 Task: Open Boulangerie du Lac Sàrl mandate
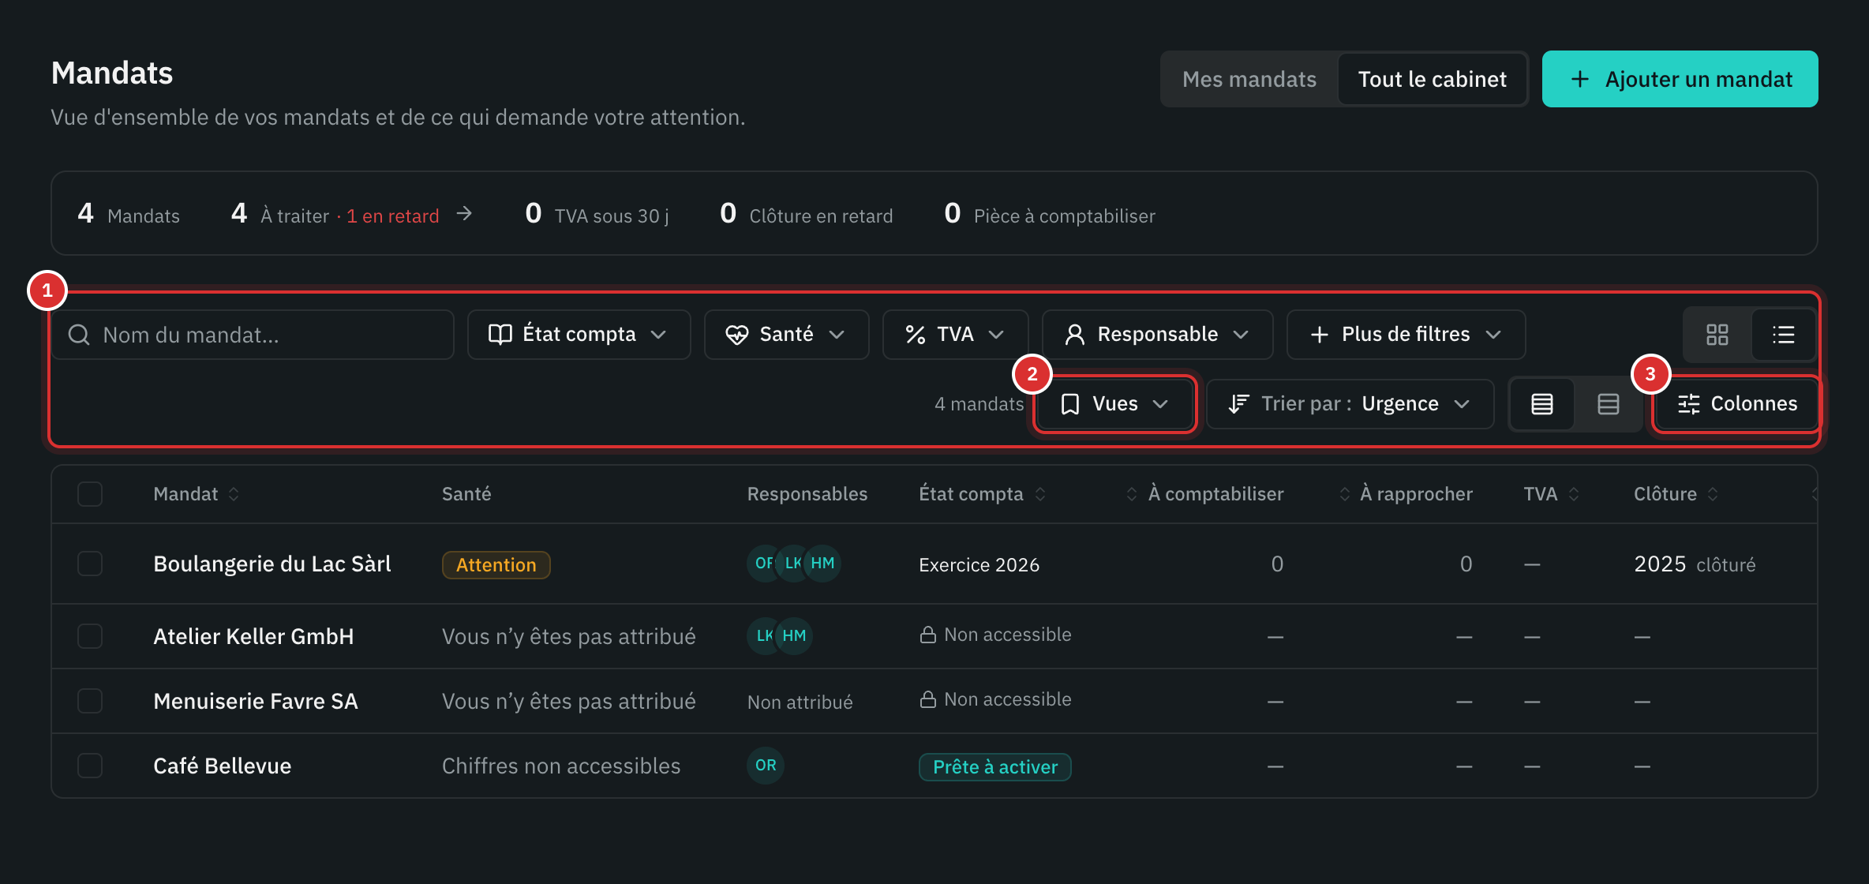tap(272, 564)
